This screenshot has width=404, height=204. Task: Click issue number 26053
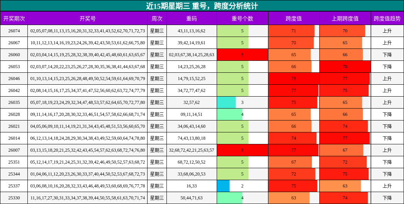(x=14, y=67)
